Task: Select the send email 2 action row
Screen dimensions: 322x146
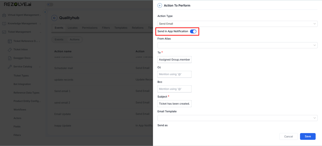Action: (102, 103)
